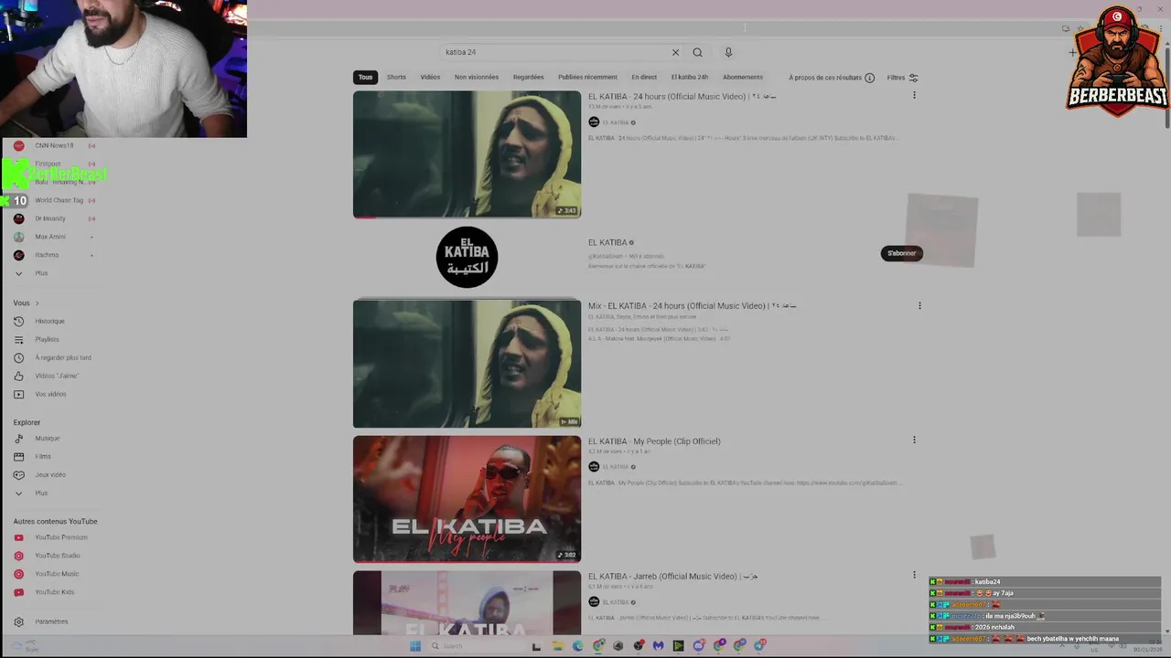Click the magnifying glass search icon
Viewport: 1171px width, 658px height.
(x=697, y=52)
